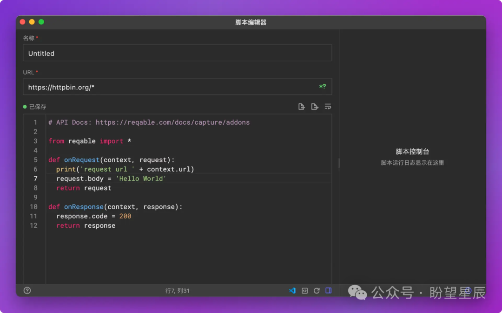
Task: Click the green wildcard *? icon in URL field
Action: [323, 87]
